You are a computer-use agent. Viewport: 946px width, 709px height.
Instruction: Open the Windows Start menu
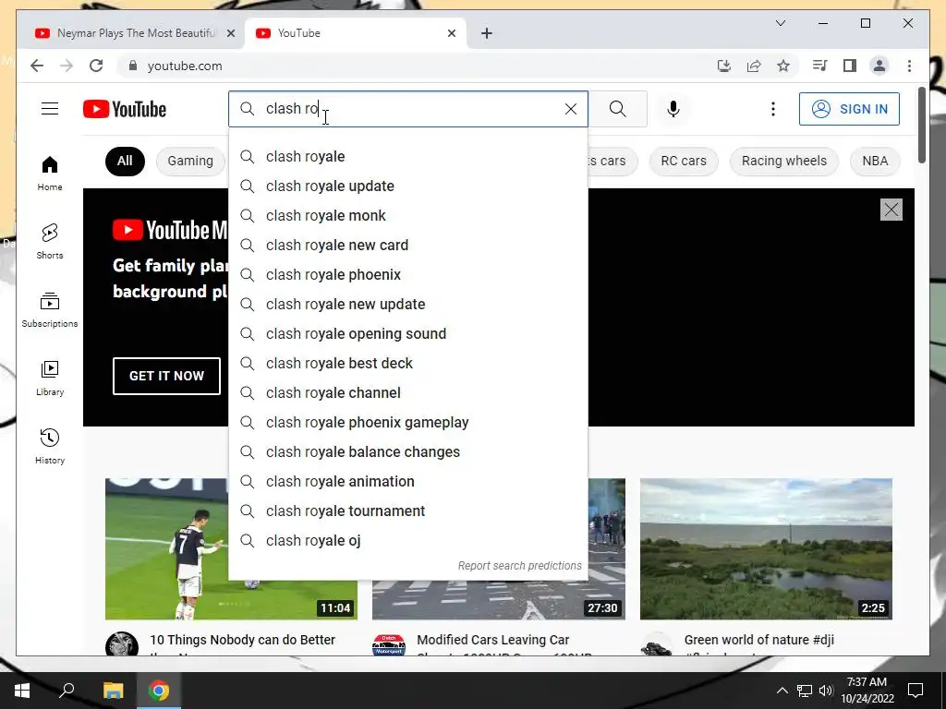coord(22,691)
